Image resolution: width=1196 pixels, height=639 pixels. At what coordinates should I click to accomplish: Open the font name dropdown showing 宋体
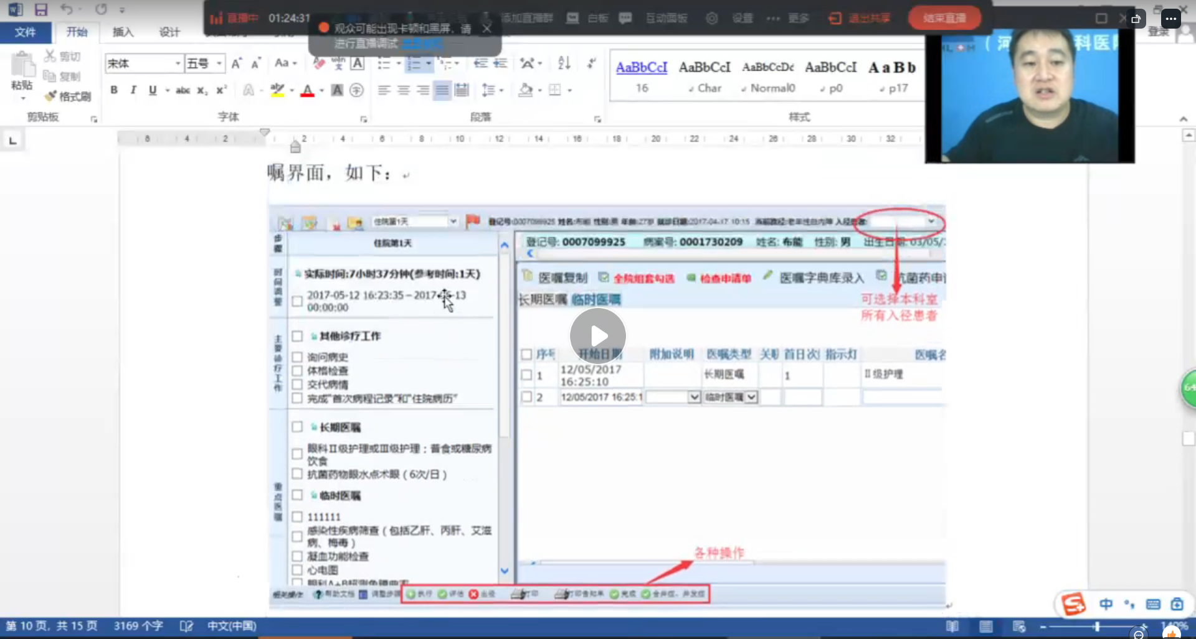click(x=178, y=63)
